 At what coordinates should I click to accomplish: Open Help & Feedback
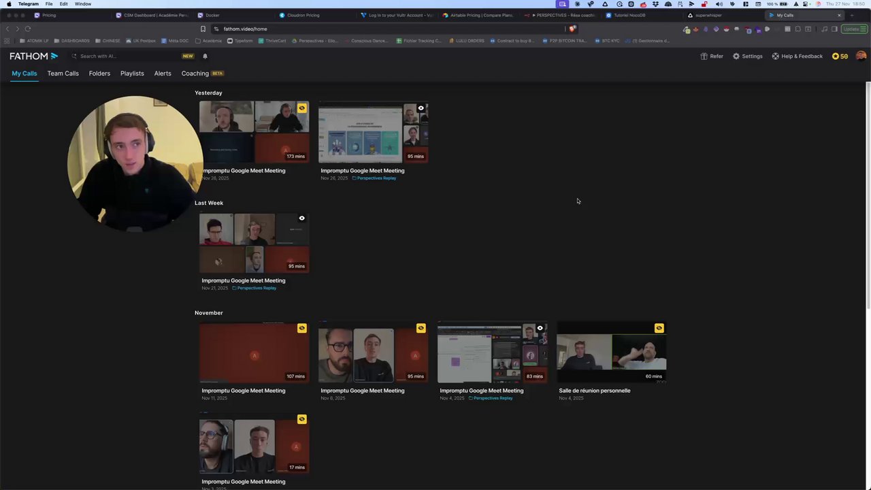click(x=797, y=56)
